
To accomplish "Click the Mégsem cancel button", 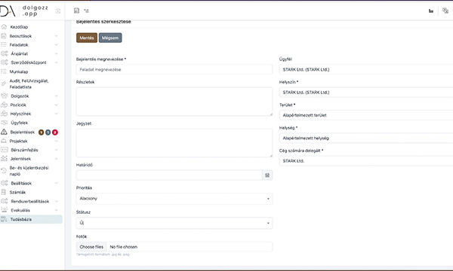I will point(110,38).
